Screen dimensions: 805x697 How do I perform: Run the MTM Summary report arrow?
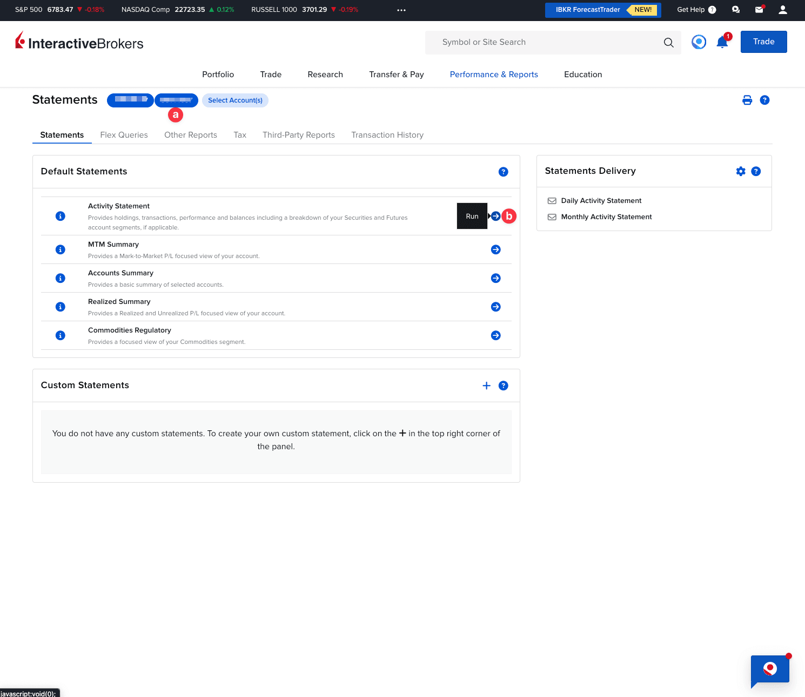point(495,249)
